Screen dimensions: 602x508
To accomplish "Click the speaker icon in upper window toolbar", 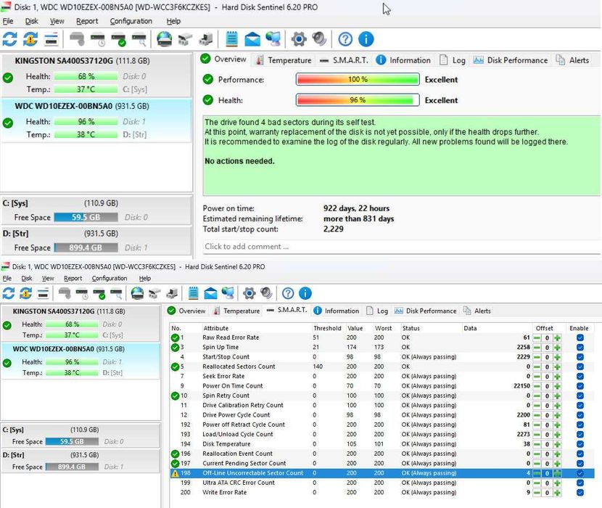I will click(x=319, y=38).
